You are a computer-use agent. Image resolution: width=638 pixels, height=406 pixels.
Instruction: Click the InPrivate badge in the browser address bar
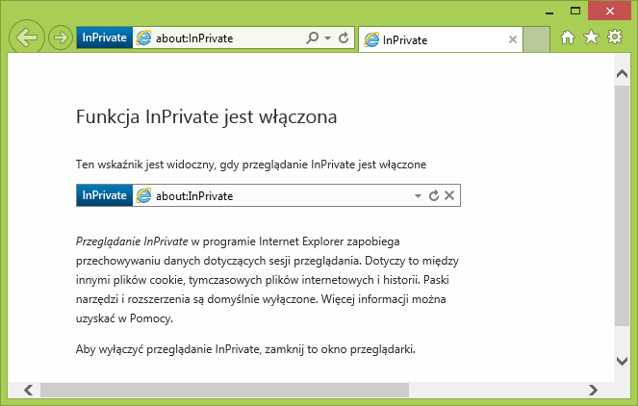(x=105, y=38)
